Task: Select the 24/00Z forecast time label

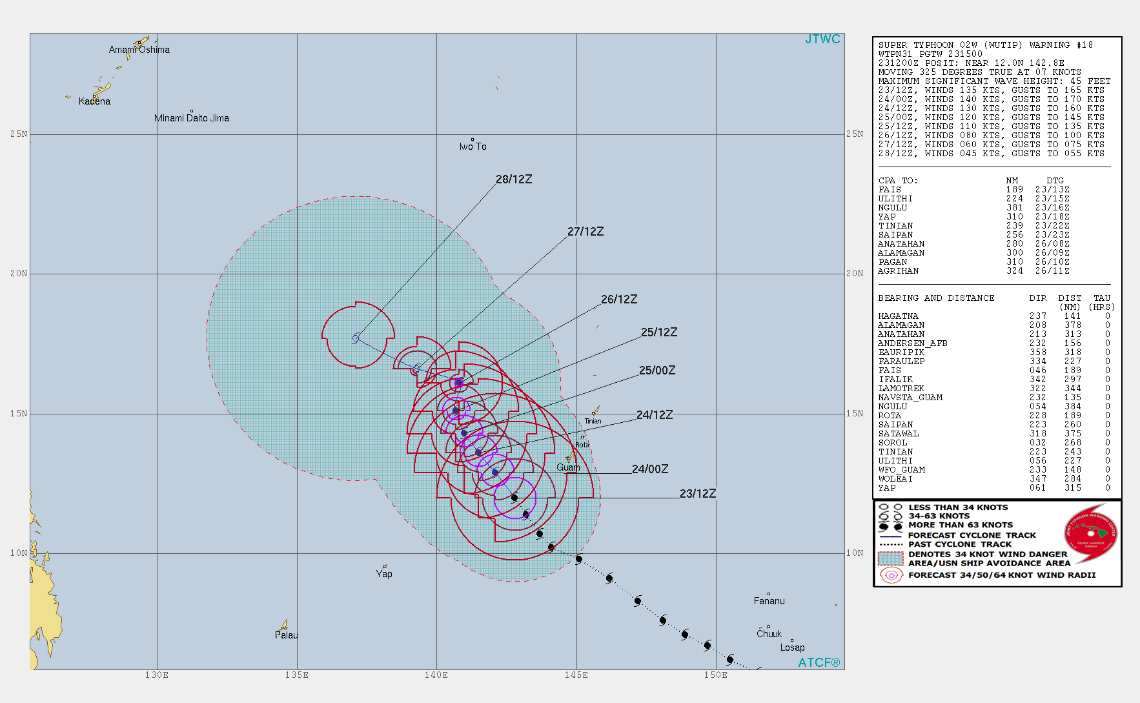Action: click(650, 469)
